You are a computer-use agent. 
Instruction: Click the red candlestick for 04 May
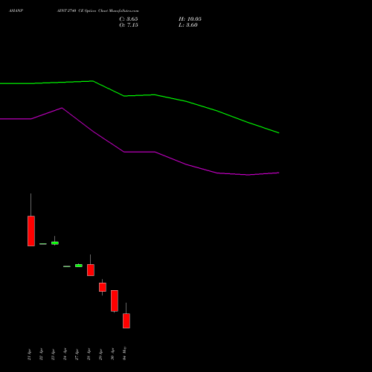click(126, 321)
